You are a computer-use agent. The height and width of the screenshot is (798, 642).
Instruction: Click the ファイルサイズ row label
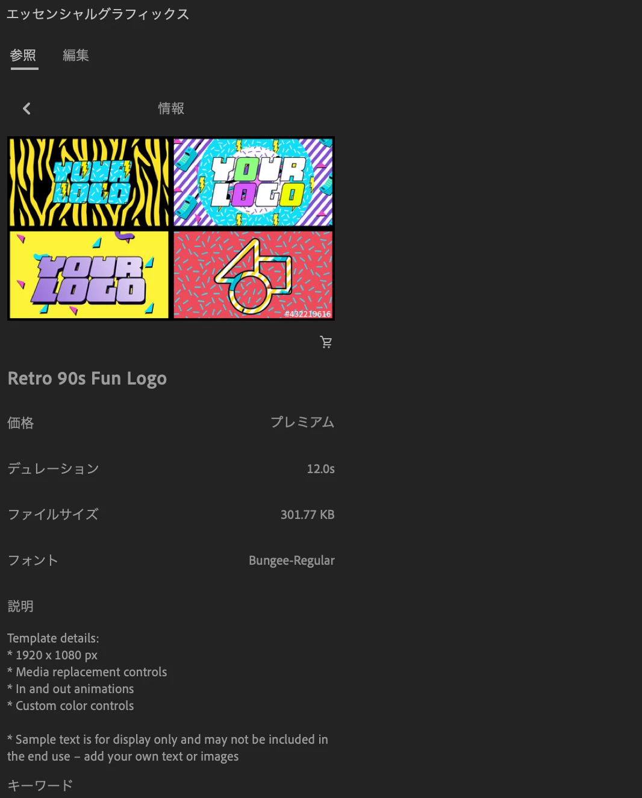tap(53, 515)
